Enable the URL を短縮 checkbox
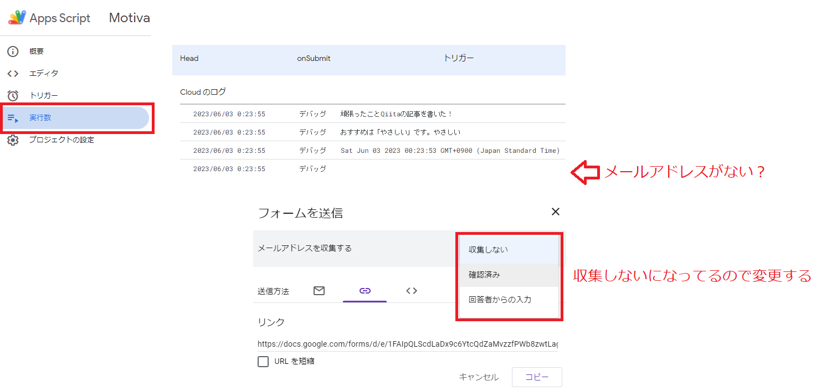Image resolution: width=821 pixels, height=391 pixels. [263, 362]
